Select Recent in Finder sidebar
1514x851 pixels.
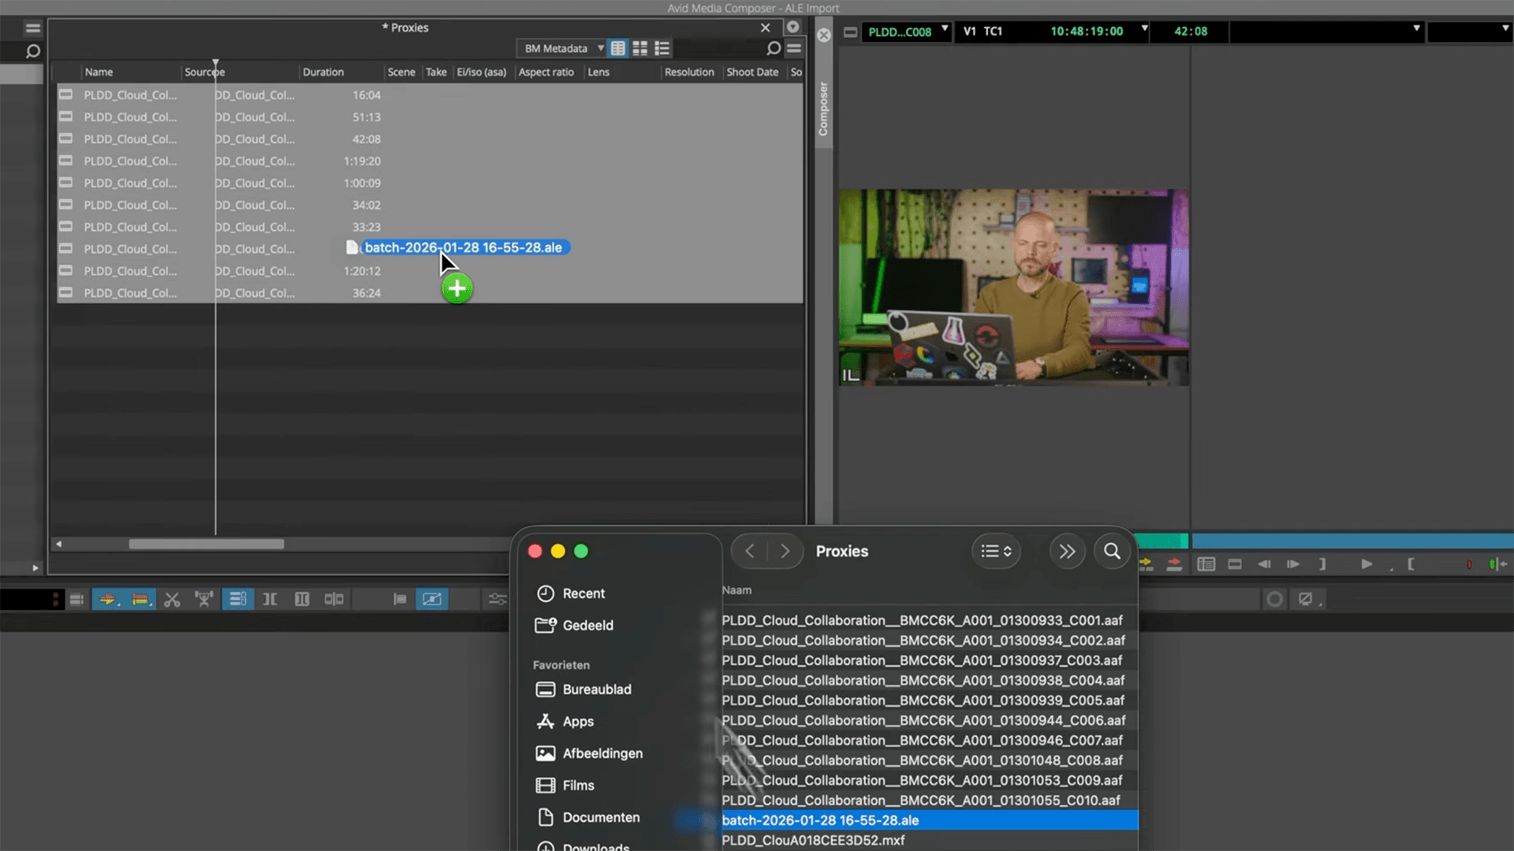(583, 593)
